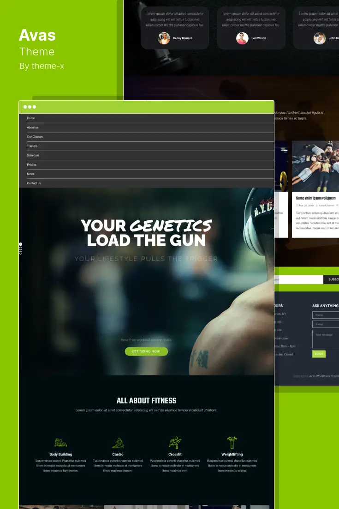The image size is (339, 509).
Task: Click the Avas title text
Action: (x=37, y=35)
